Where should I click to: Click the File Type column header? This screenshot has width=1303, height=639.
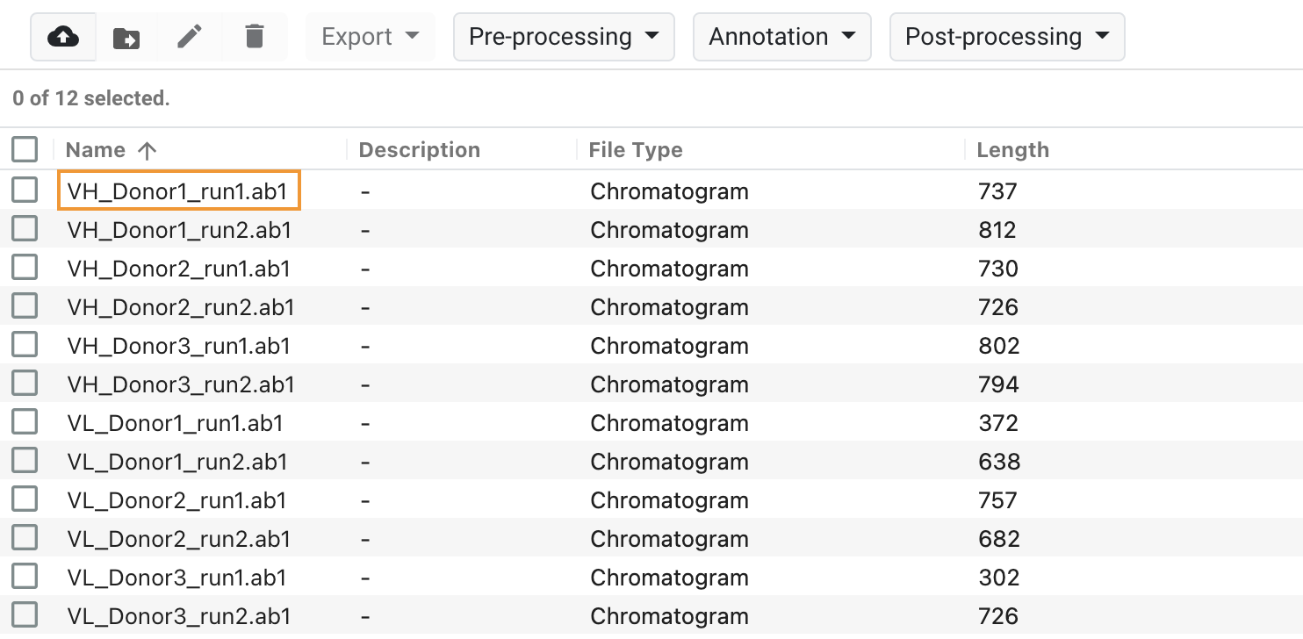(x=636, y=150)
